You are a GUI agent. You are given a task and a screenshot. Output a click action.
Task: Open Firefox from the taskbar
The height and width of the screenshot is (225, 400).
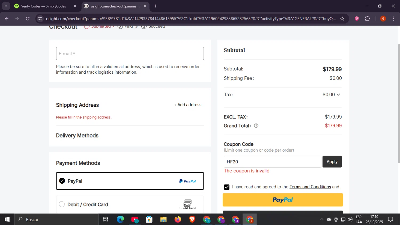178,219
